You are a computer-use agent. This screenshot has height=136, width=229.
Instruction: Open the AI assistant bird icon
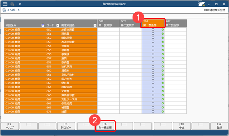tap(201, 4)
